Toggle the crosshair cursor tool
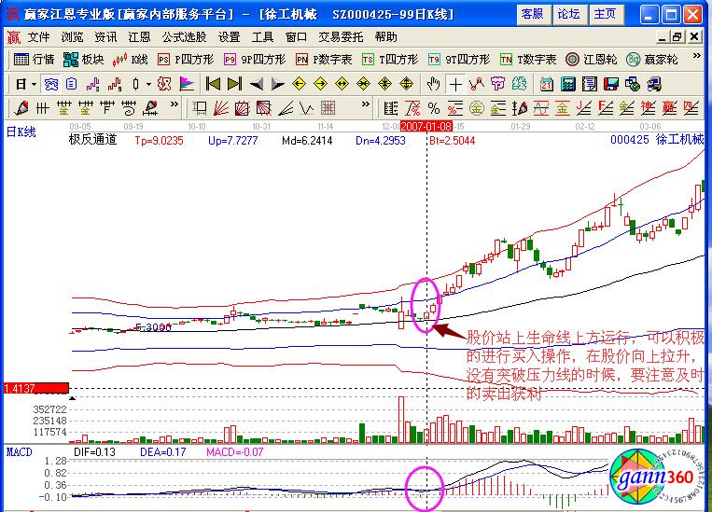The height and width of the screenshot is (512, 712). coord(454,83)
